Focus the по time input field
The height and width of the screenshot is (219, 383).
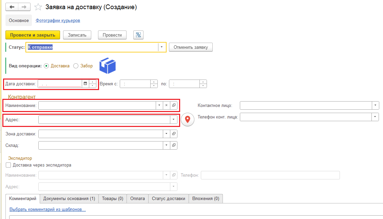(x=184, y=84)
